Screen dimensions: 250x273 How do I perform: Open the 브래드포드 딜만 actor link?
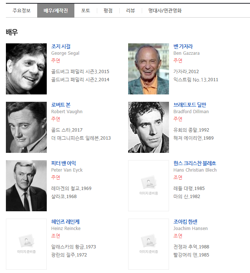(190, 105)
